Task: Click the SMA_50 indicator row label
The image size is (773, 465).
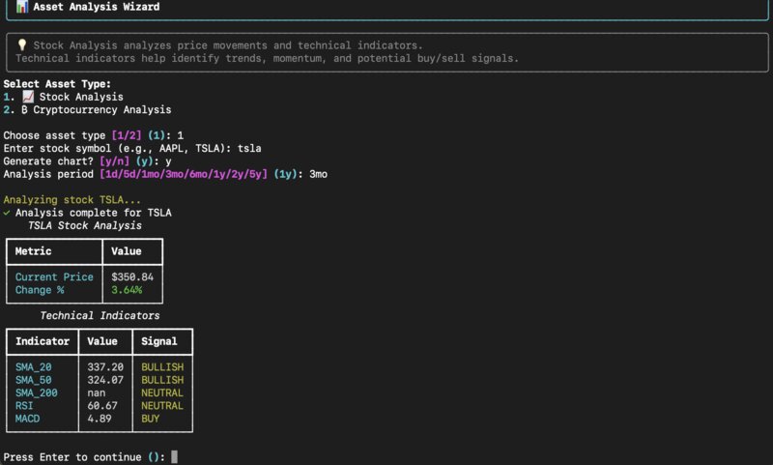Action: pos(33,380)
